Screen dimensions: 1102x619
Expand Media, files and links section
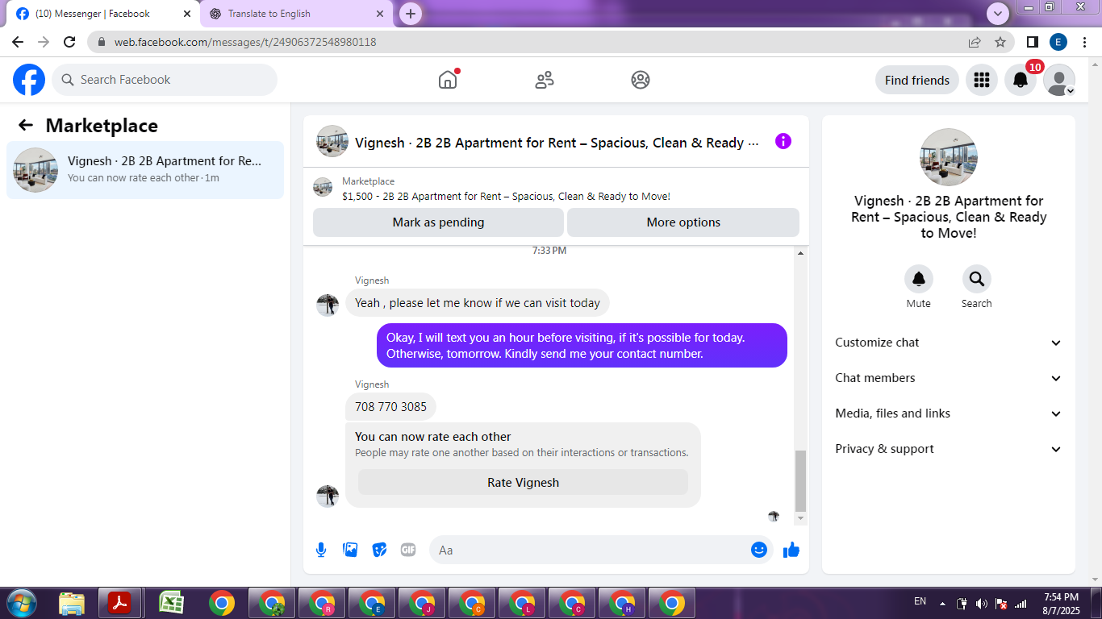click(x=949, y=413)
